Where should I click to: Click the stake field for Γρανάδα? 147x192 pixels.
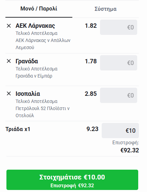click(x=119, y=63)
